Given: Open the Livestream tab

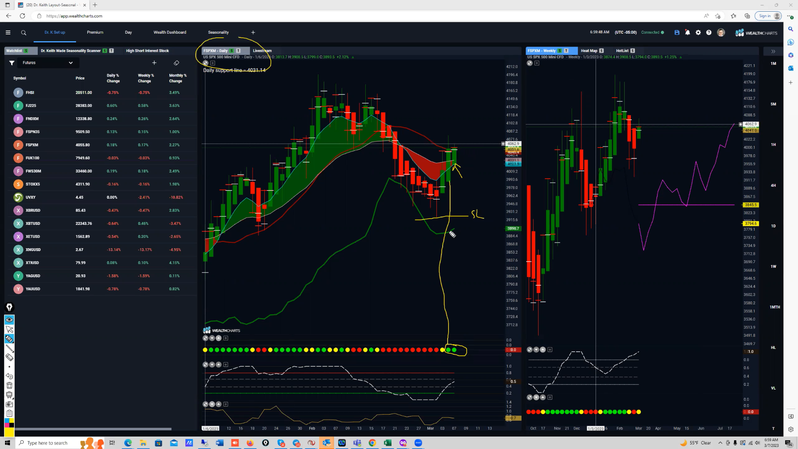Looking at the screenshot, I should 262,51.
